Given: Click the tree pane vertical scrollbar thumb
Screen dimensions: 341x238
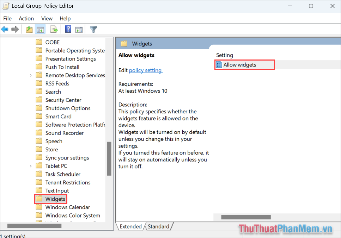Looking at the screenshot, I should [109, 158].
